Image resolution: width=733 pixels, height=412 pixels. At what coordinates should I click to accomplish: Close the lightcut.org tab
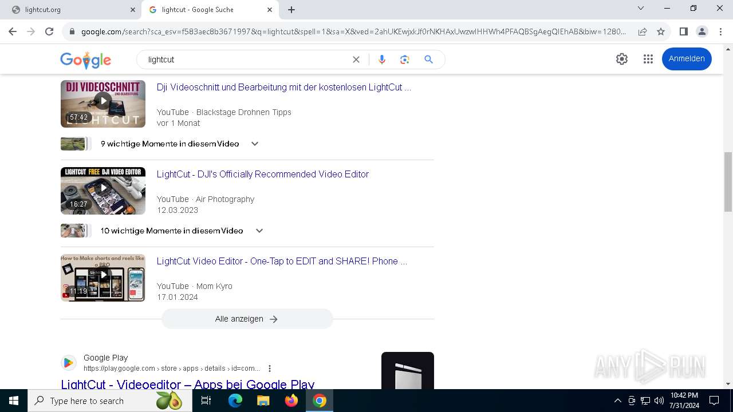(132, 10)
